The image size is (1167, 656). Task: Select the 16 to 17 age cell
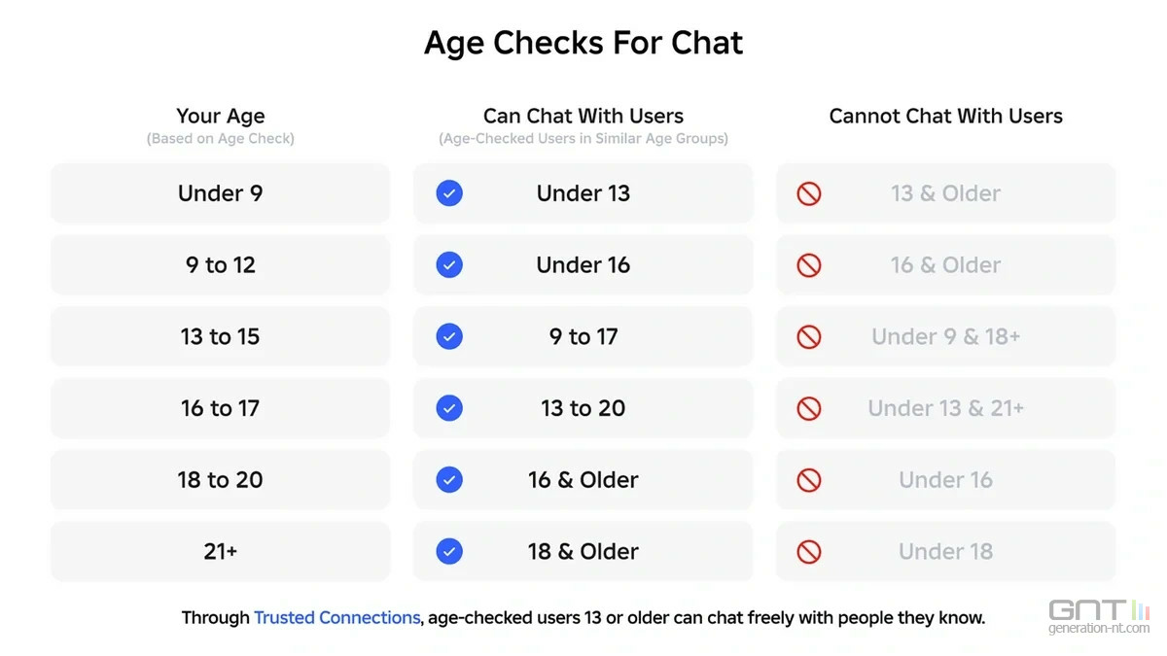pos(221,408)
